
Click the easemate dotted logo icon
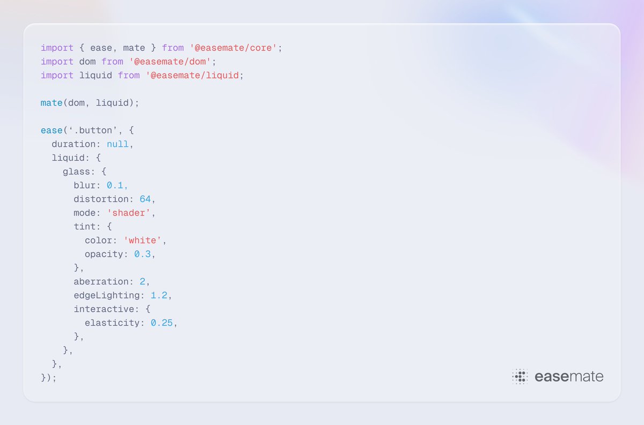point(520,377)
